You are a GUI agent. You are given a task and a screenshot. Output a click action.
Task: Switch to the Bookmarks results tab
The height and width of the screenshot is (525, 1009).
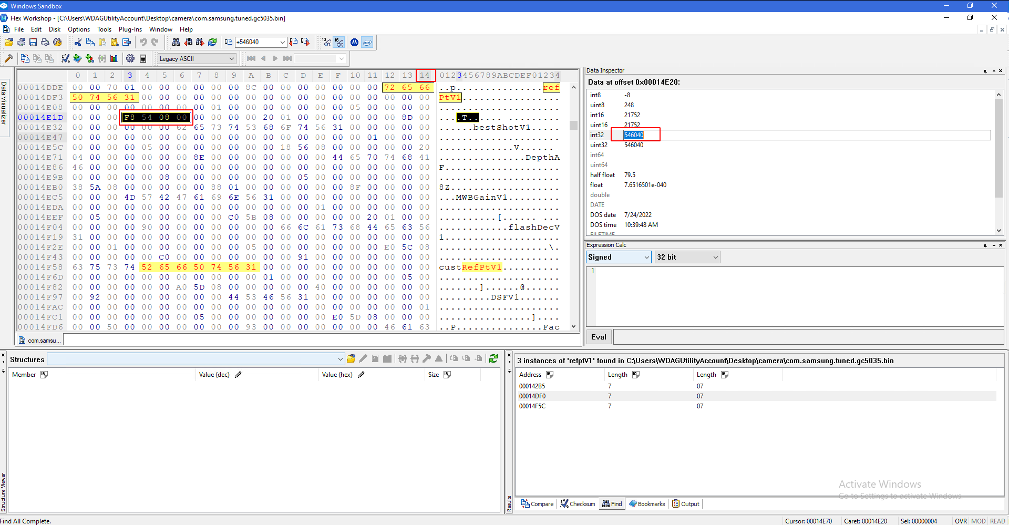click(x=647, y=504)
